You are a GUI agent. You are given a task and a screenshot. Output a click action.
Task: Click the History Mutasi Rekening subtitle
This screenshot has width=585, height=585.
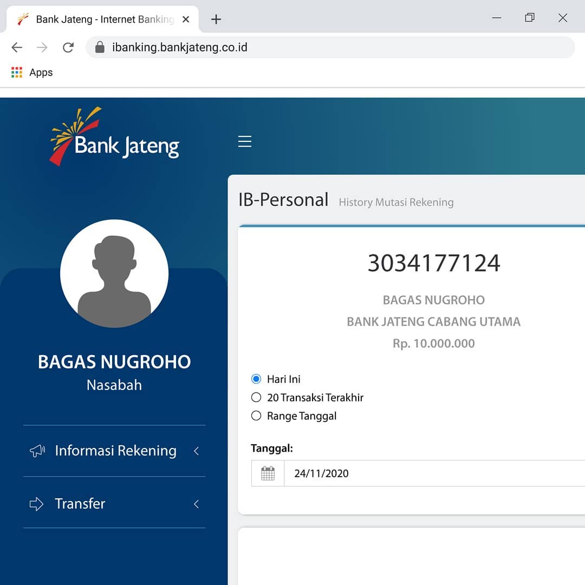396,202
